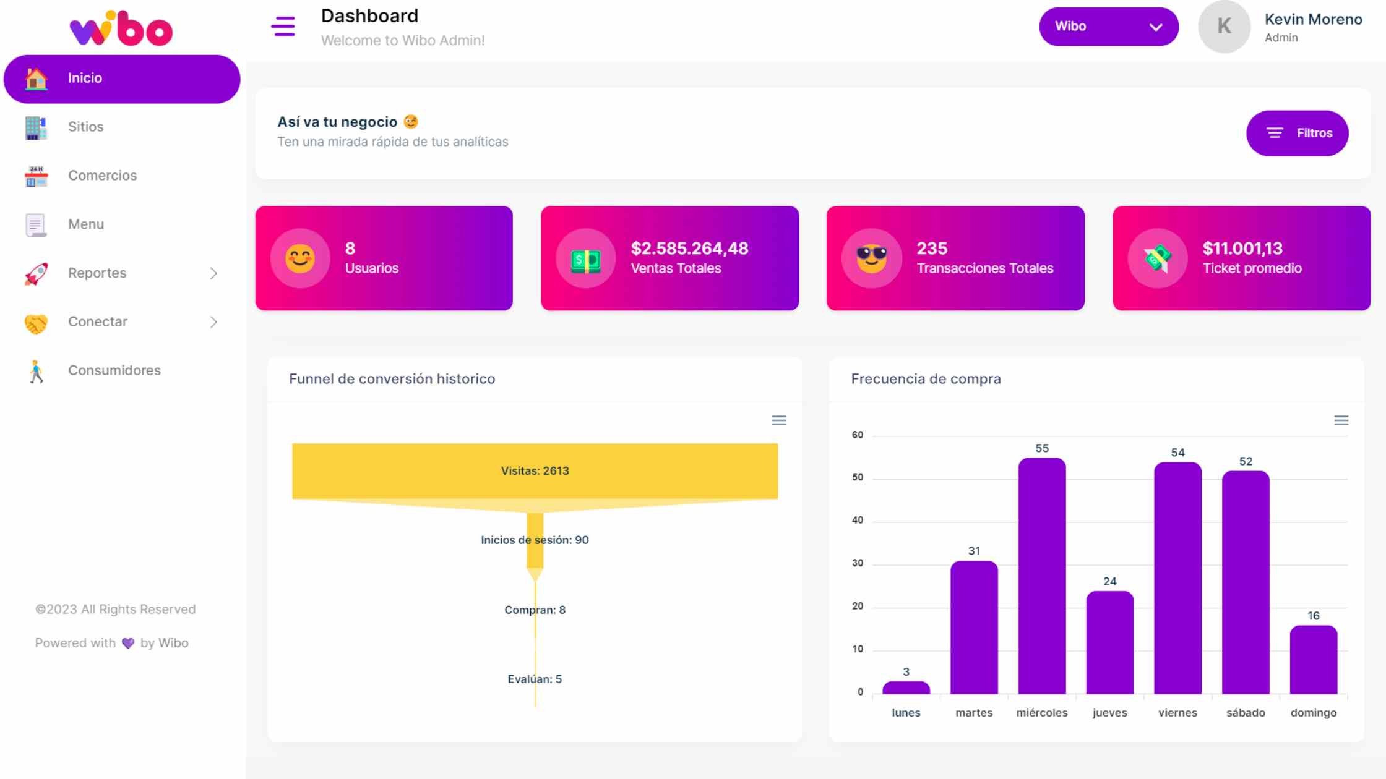Click the Comercios sidebar icon
The height and width of the screenshot is (779, 1386).
[35, 175]
